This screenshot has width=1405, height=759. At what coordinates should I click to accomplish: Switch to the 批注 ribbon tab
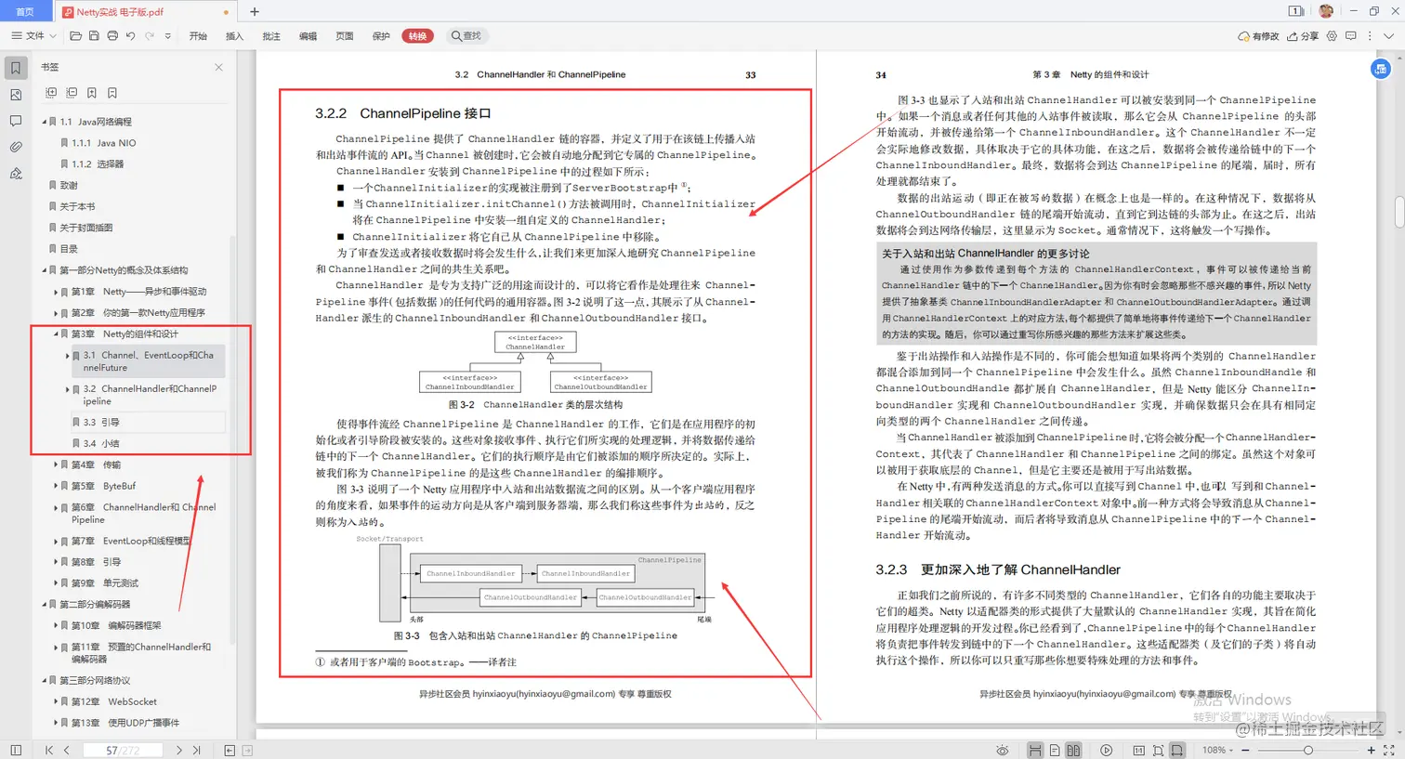point(270,35)
